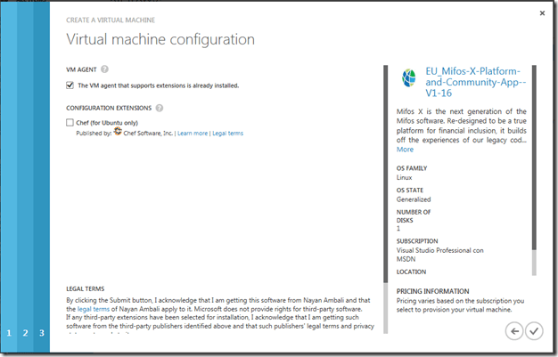Jump to wizard step 1
This screenshot has width=558, height=357.
[9, 333]
